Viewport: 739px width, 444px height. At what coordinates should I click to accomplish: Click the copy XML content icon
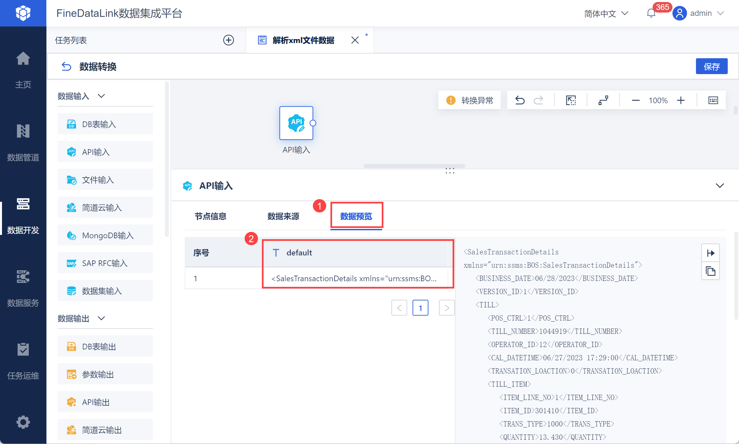(x=710, y=271)
